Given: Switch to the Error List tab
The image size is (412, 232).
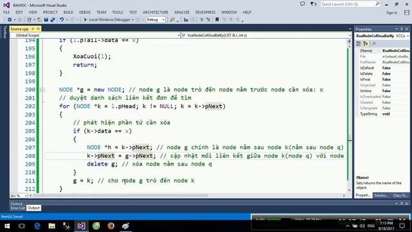Looking at the screenshot, I should pos(18,208).
